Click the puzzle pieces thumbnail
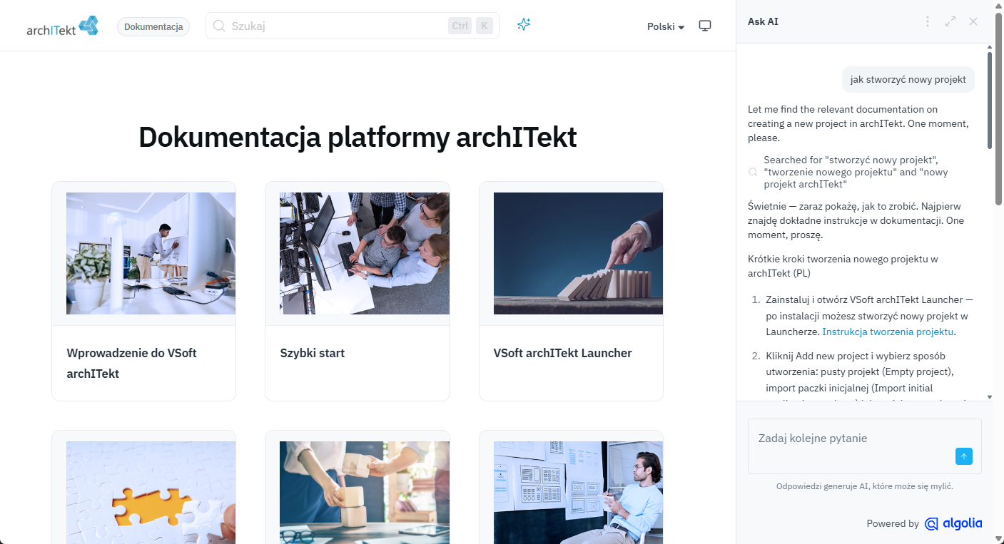Viewport: 1004px width, 544px height. click(x=151, y=493)
